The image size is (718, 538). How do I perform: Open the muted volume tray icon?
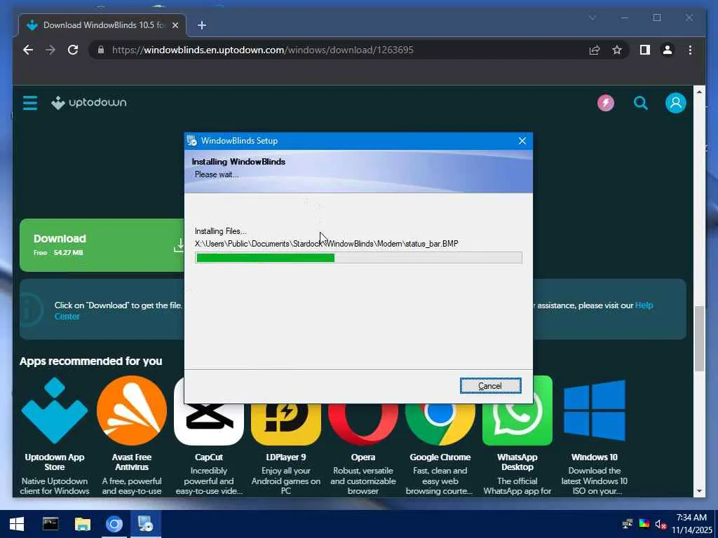tap(661, 524)
